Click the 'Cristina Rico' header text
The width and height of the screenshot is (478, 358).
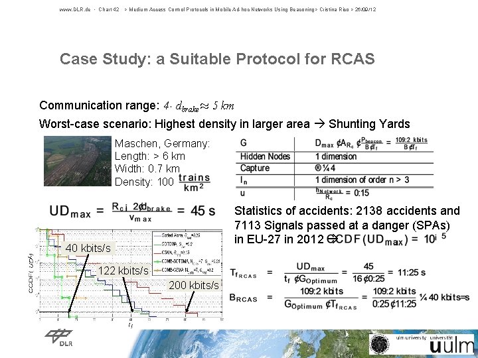click(x=334, y=9)
